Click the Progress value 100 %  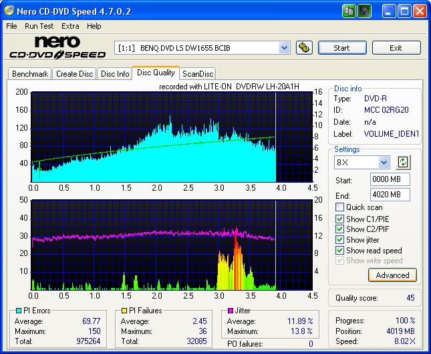pos(406,321)
